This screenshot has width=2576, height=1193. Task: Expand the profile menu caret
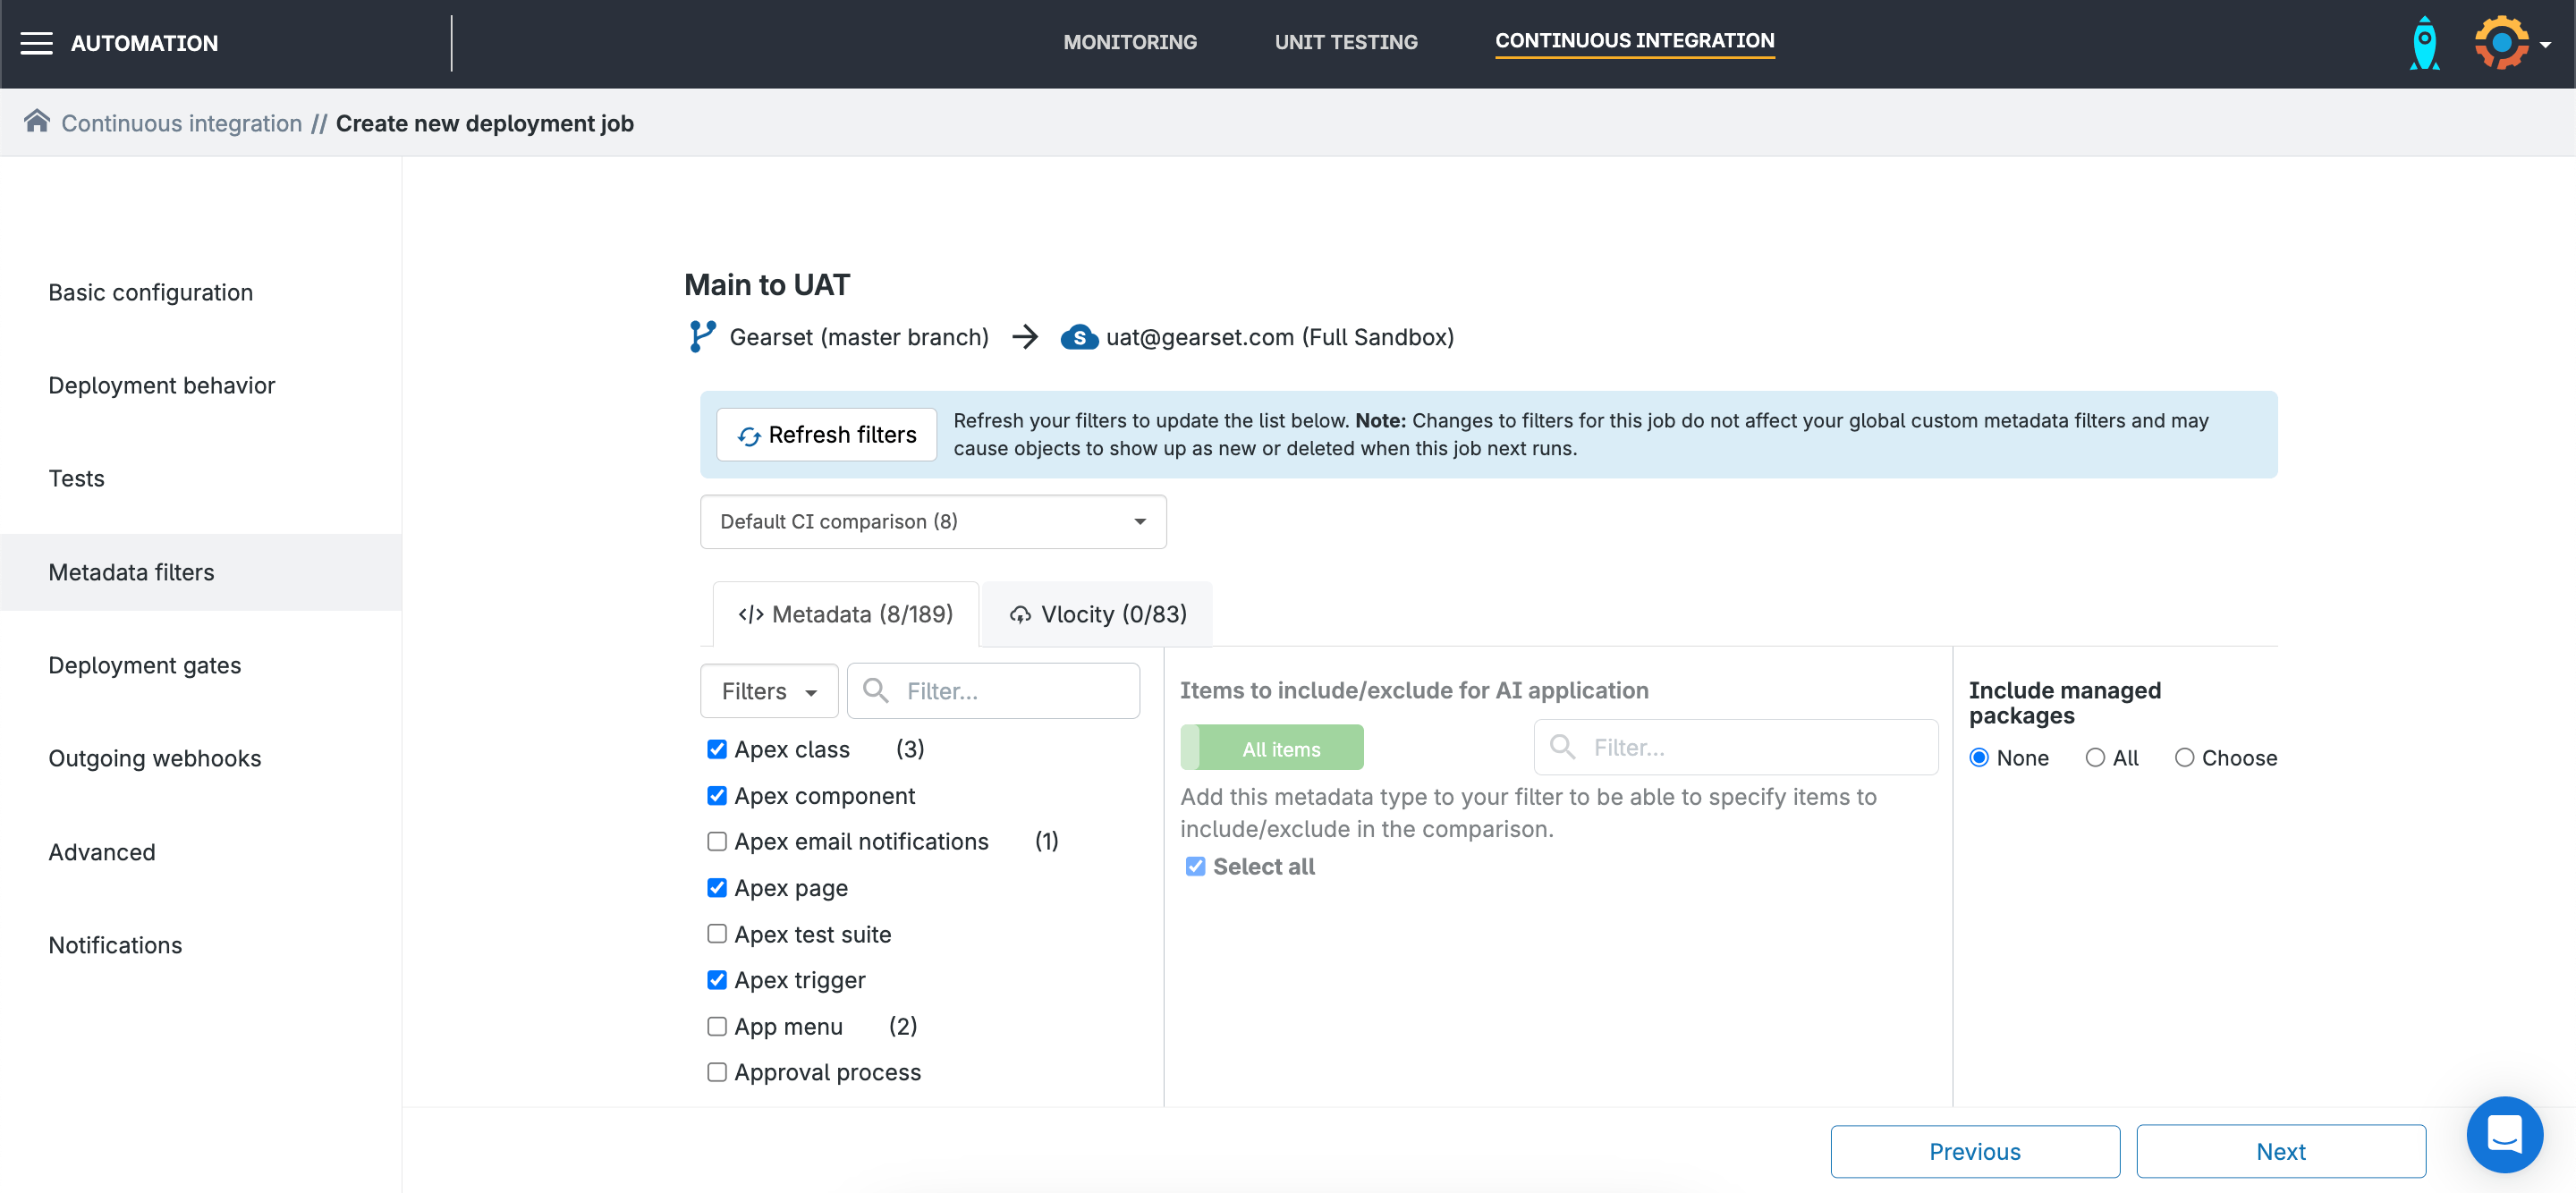[2545, 45]
